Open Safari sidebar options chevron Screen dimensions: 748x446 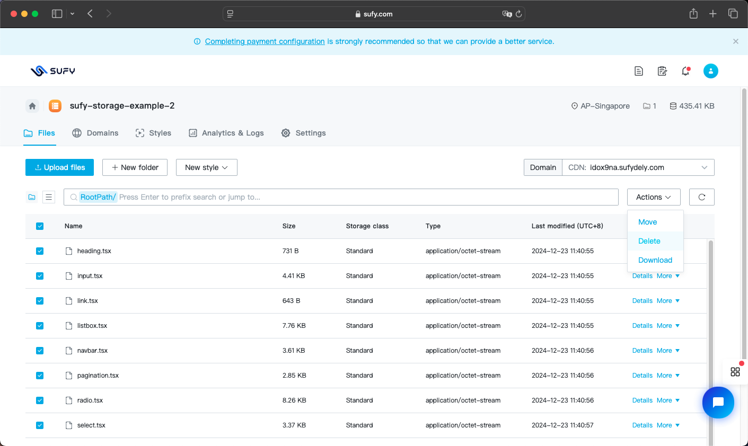[x=72, y=14]
